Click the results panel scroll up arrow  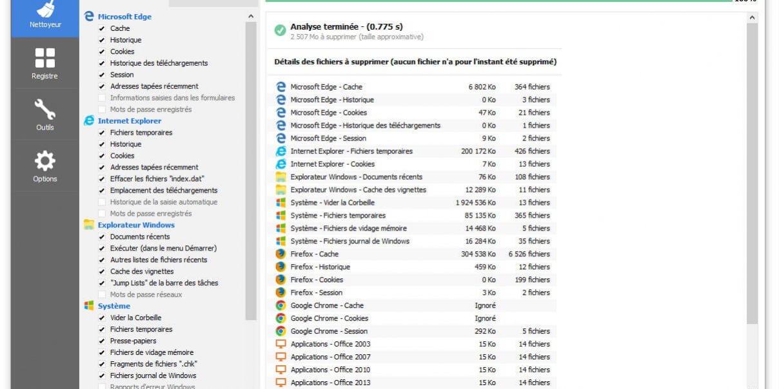(752, 18)
